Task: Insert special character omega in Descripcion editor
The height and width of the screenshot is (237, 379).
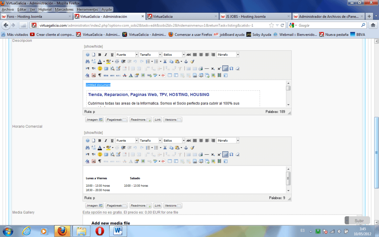Action: (x=231, y=69)
